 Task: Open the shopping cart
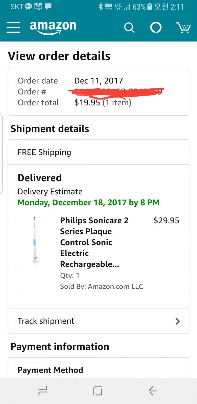click(x=183, y=27)
